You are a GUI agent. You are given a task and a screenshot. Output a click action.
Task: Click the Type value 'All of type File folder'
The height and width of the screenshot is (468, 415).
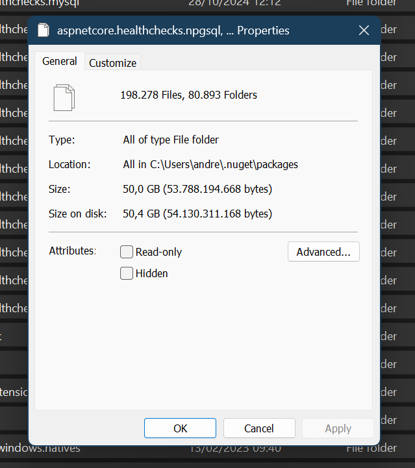pos(171,140)
